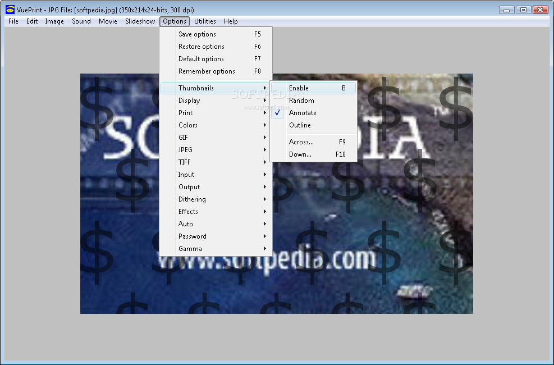554x365 pixels.
Task: Open the Sound menu
Action: point(81,21)
